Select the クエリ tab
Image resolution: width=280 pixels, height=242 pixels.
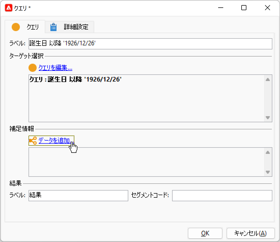pyautogui.click(x=33, y=27)
